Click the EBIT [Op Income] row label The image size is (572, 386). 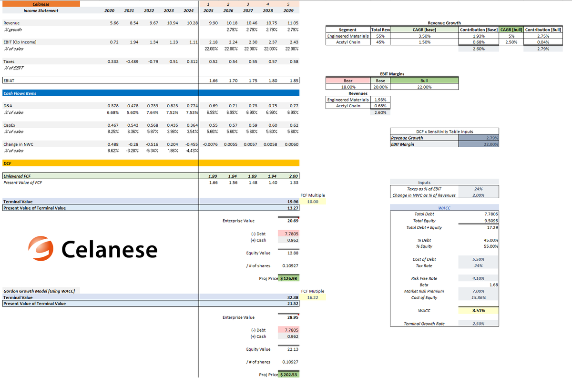pos(20,42)
